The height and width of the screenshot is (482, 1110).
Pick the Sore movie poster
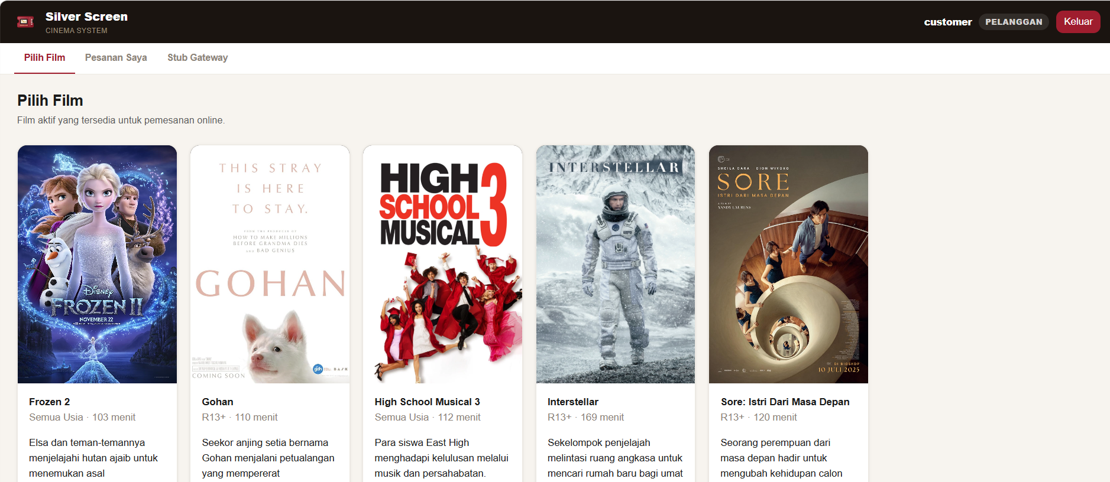[x=788, y=264]
